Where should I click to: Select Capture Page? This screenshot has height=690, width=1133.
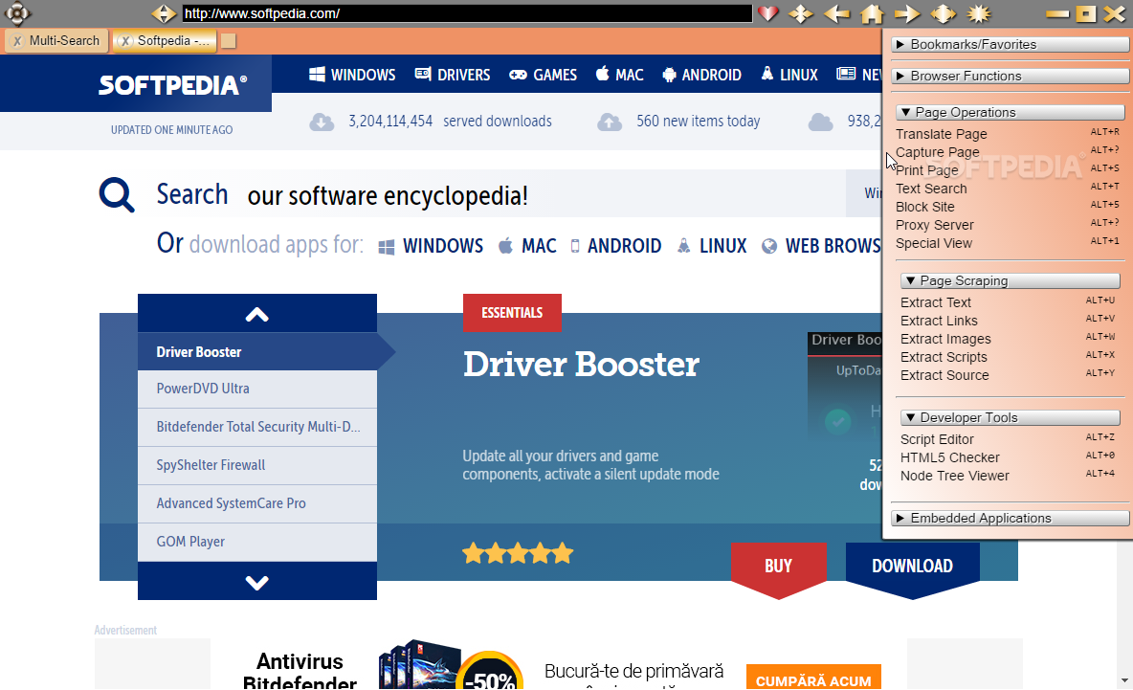pyautogui.click(x=937, y=152)
